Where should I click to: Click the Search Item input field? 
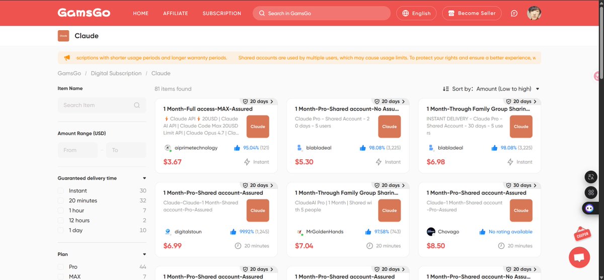[102, 105]
